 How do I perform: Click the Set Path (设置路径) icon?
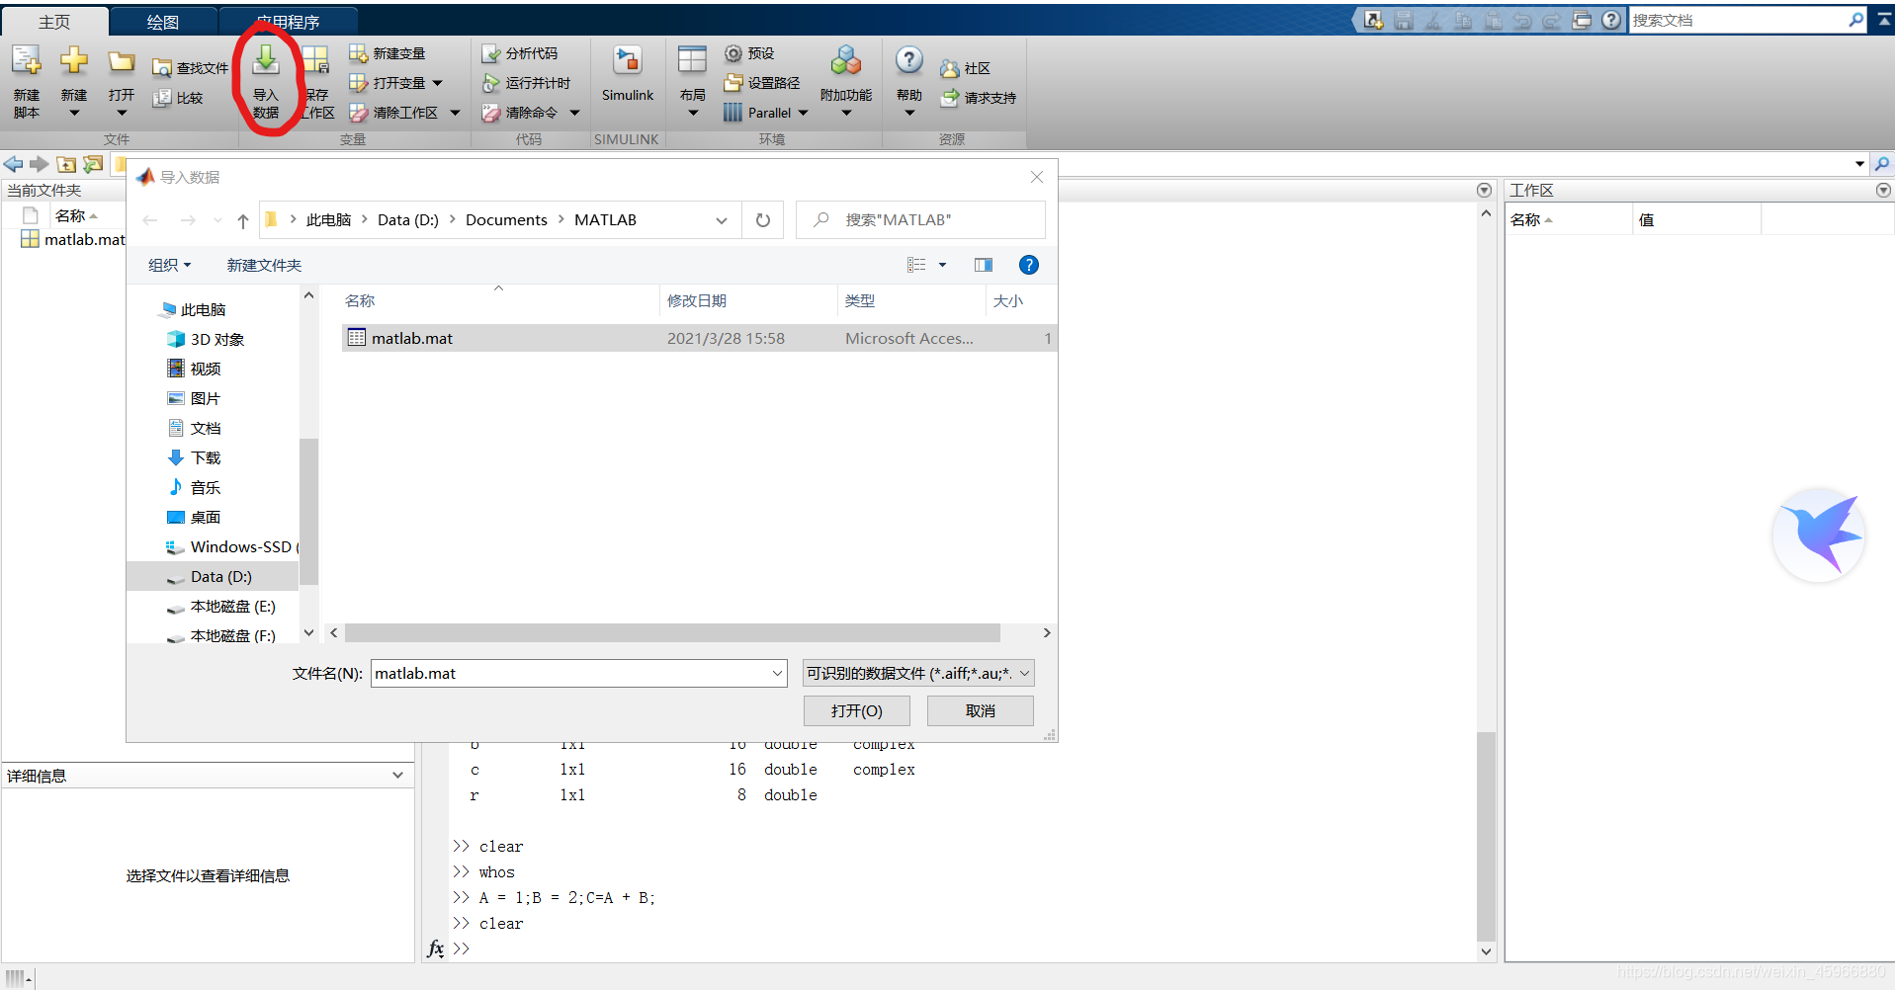[x=733, y=83]
